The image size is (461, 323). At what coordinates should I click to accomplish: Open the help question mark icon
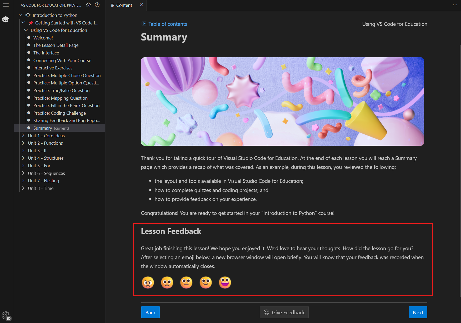[97, 5]
